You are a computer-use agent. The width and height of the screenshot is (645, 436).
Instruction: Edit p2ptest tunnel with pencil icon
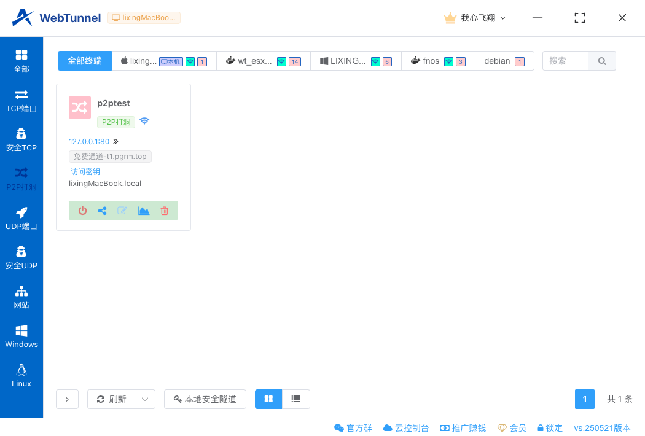tap(123, 211)
